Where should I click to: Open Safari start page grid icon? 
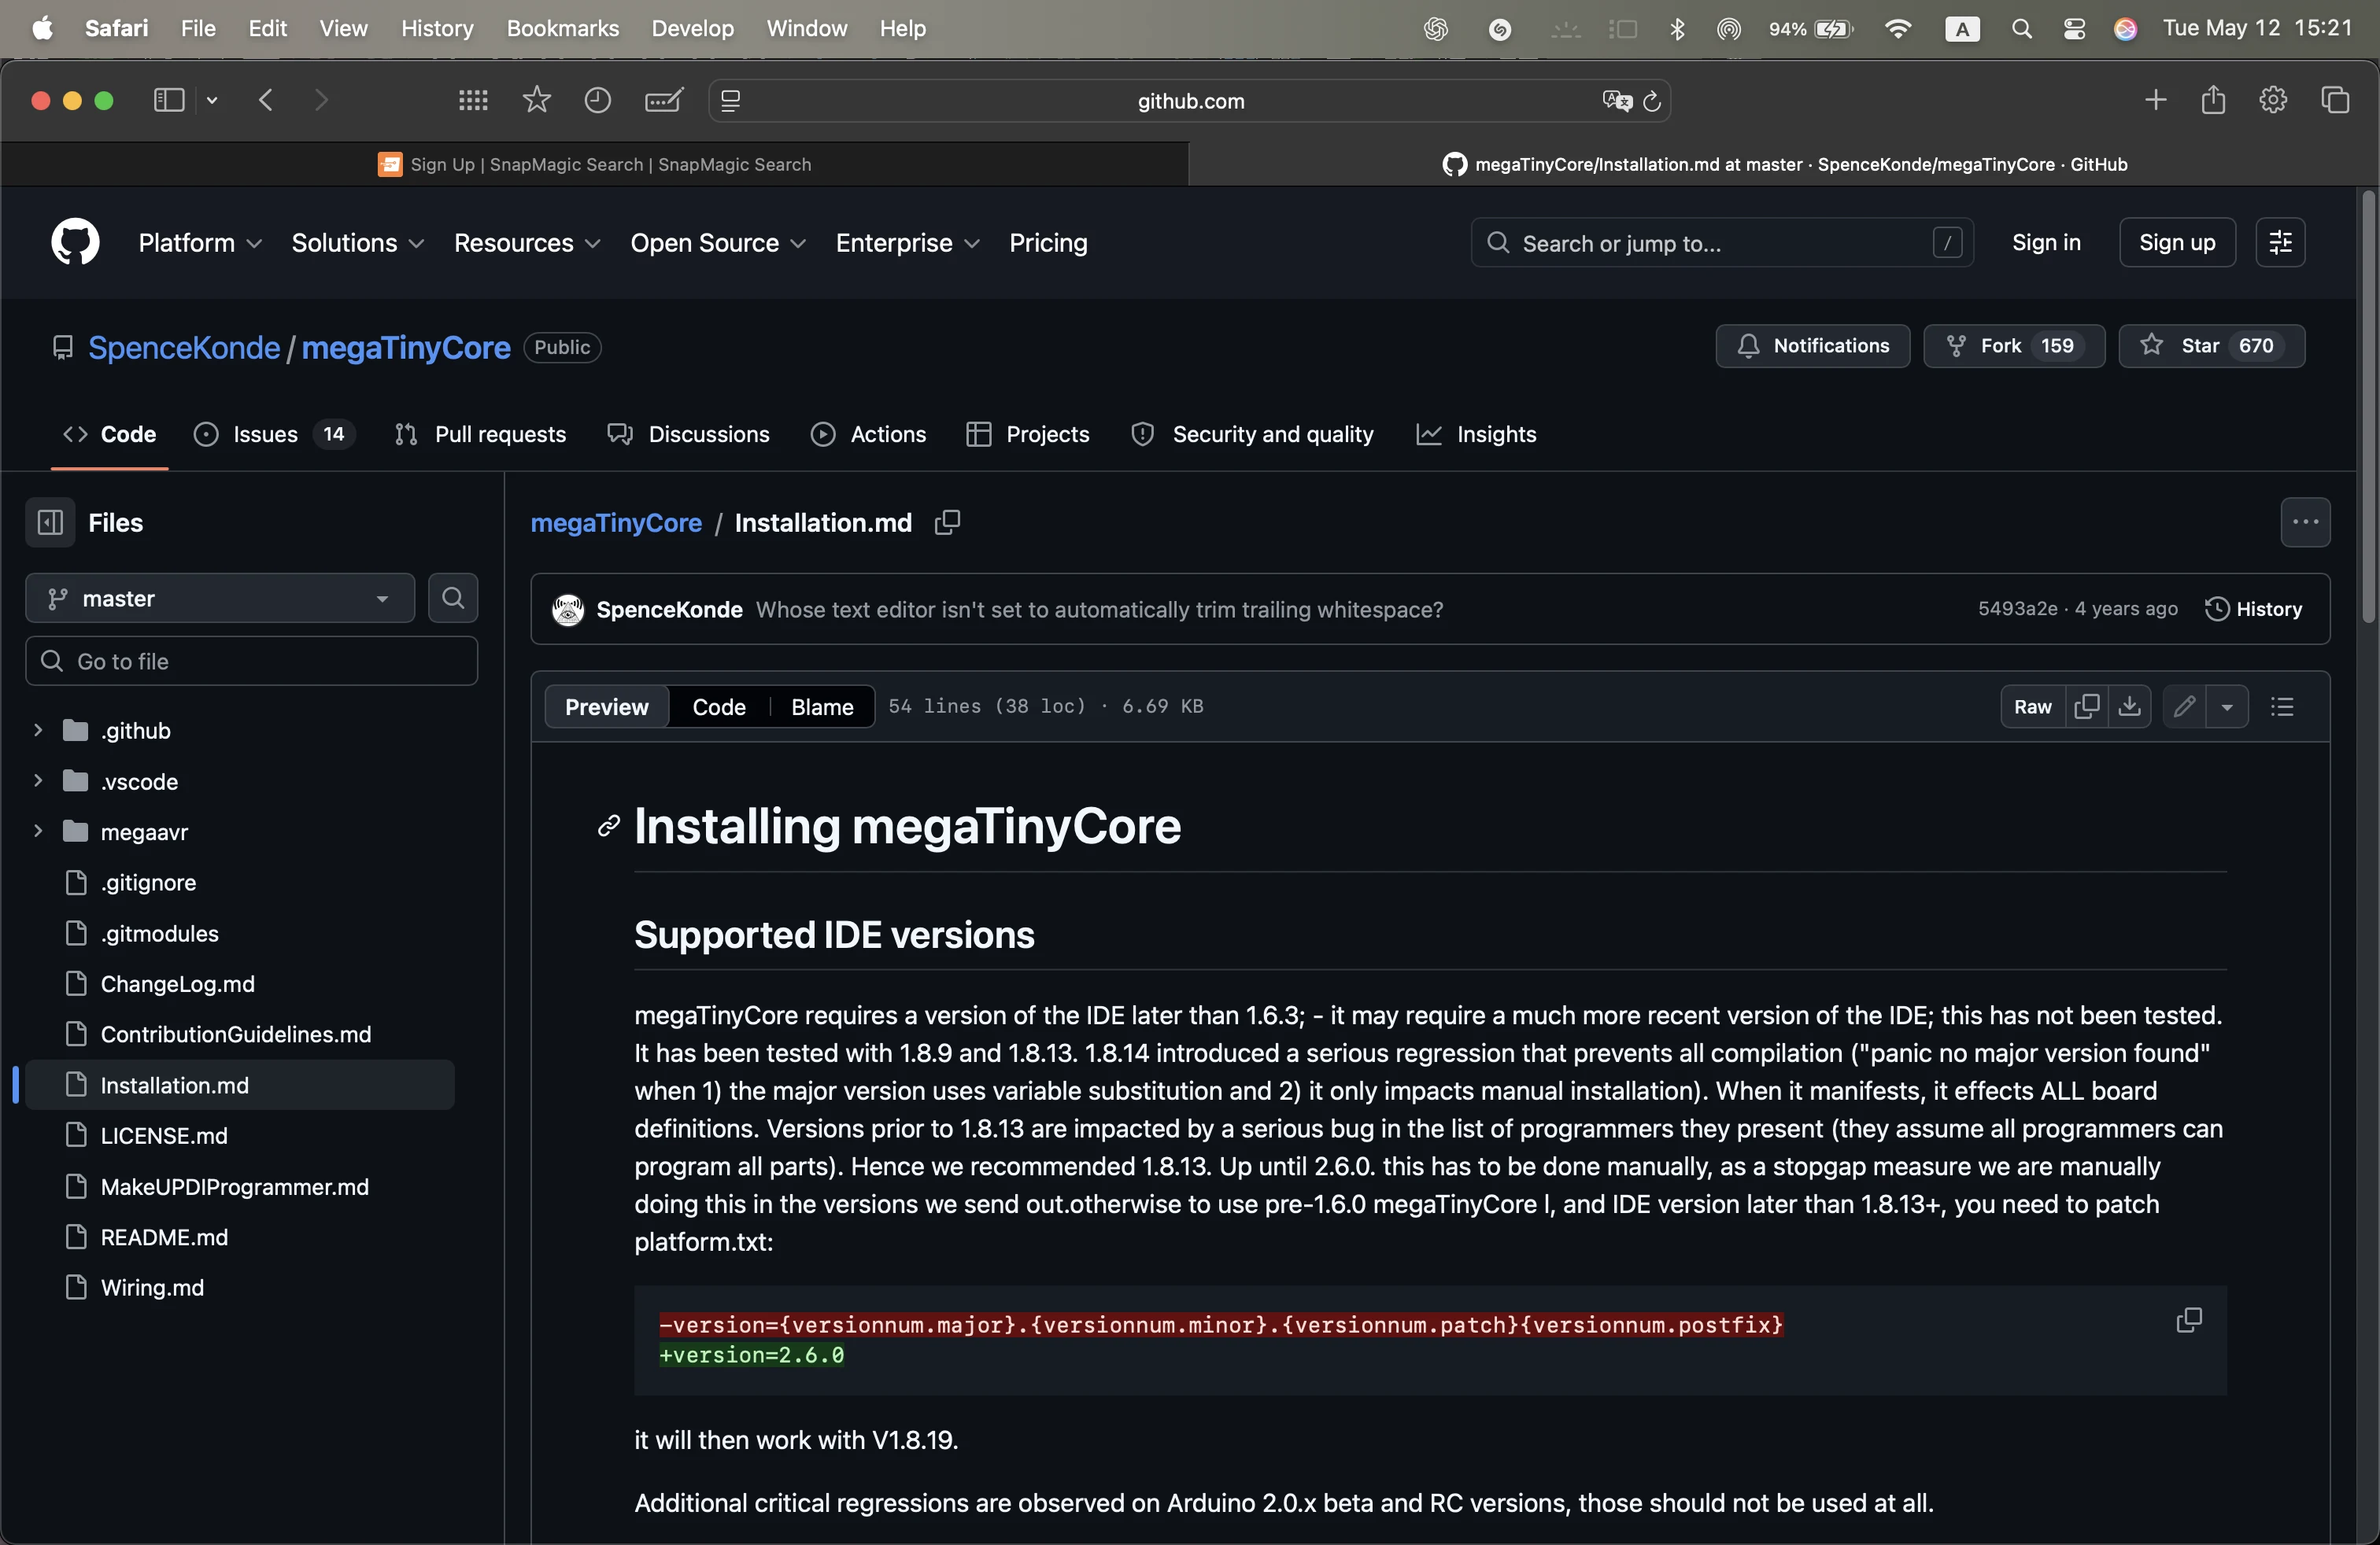pos(473,100)
